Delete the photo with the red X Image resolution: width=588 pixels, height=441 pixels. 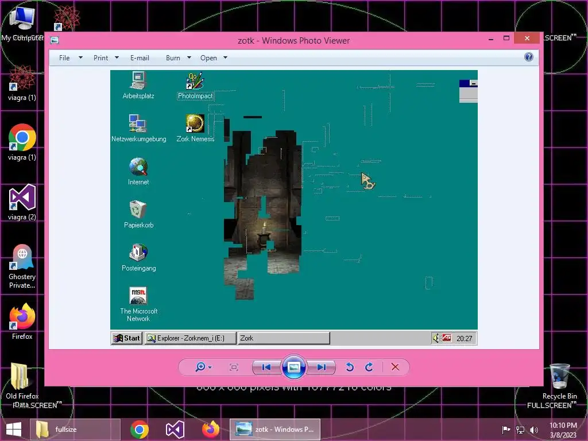[x=395, y=367]
